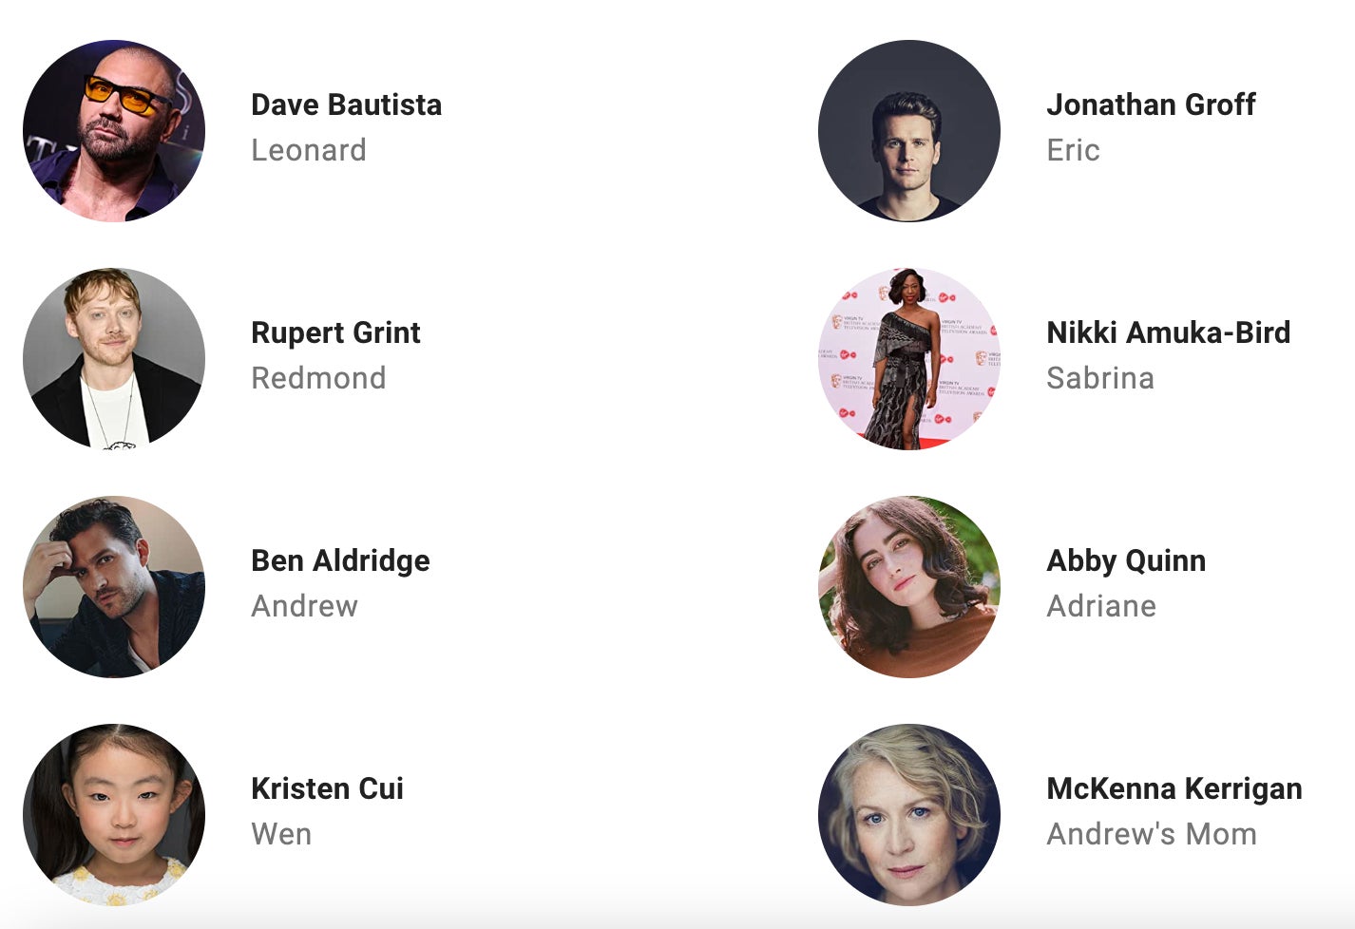The width and height of the screenshot is (1355, 929).
Task: Click the Andrew's Mom role text
Action: click(1152, 834)
